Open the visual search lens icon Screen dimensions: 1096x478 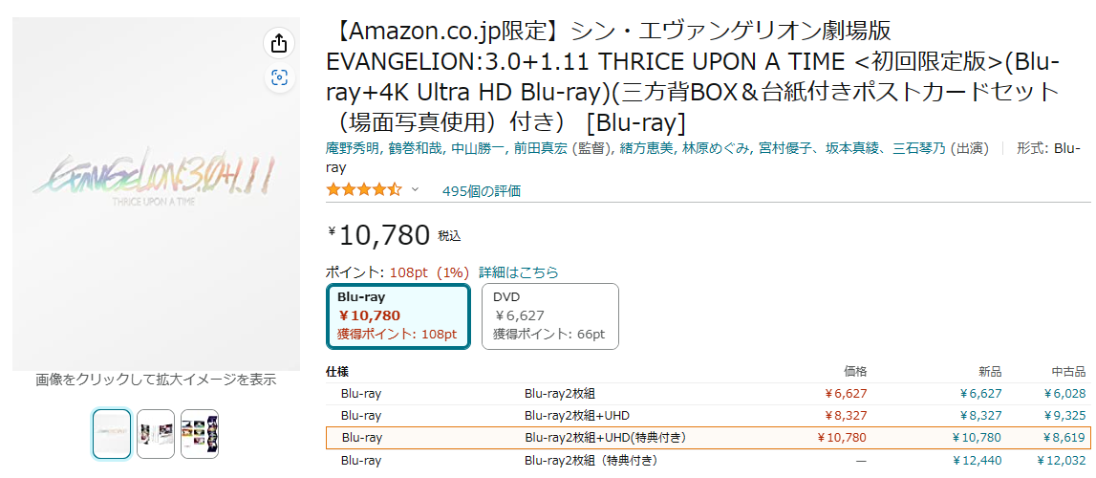(279, 78)
